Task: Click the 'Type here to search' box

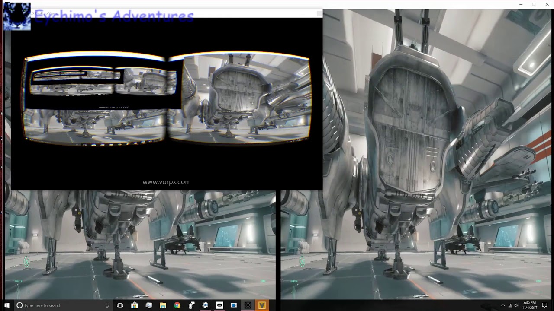Action: pos(63,305)
